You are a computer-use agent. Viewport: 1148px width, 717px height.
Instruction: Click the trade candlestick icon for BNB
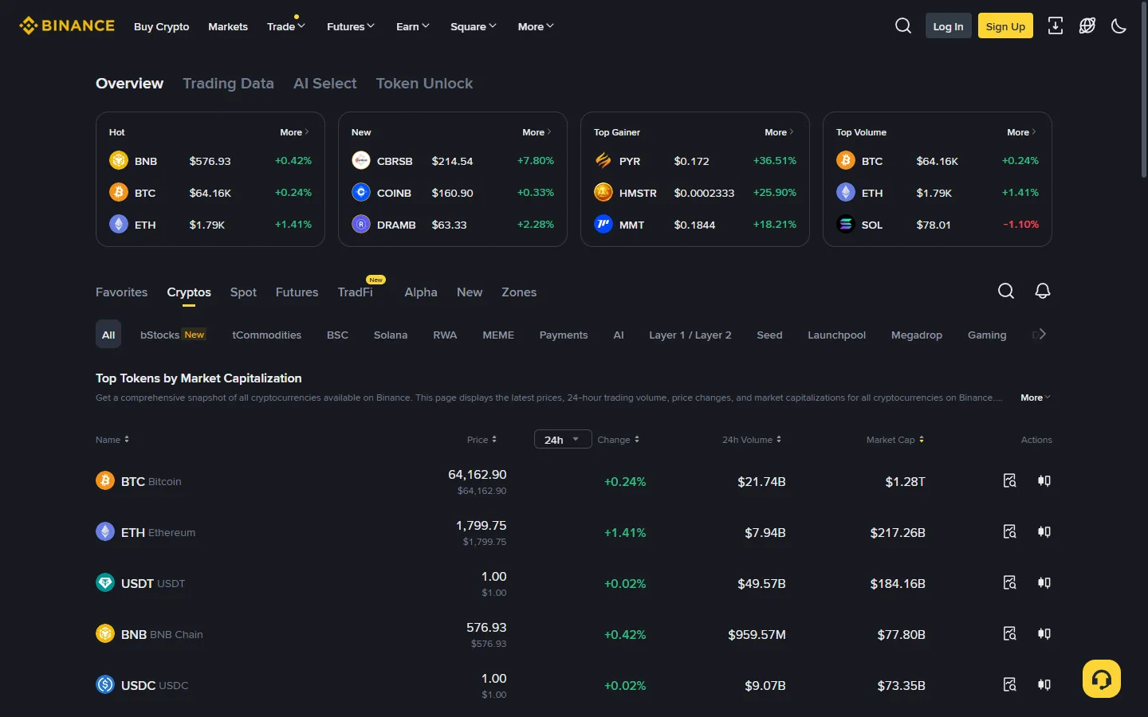tap(1044, 633)
